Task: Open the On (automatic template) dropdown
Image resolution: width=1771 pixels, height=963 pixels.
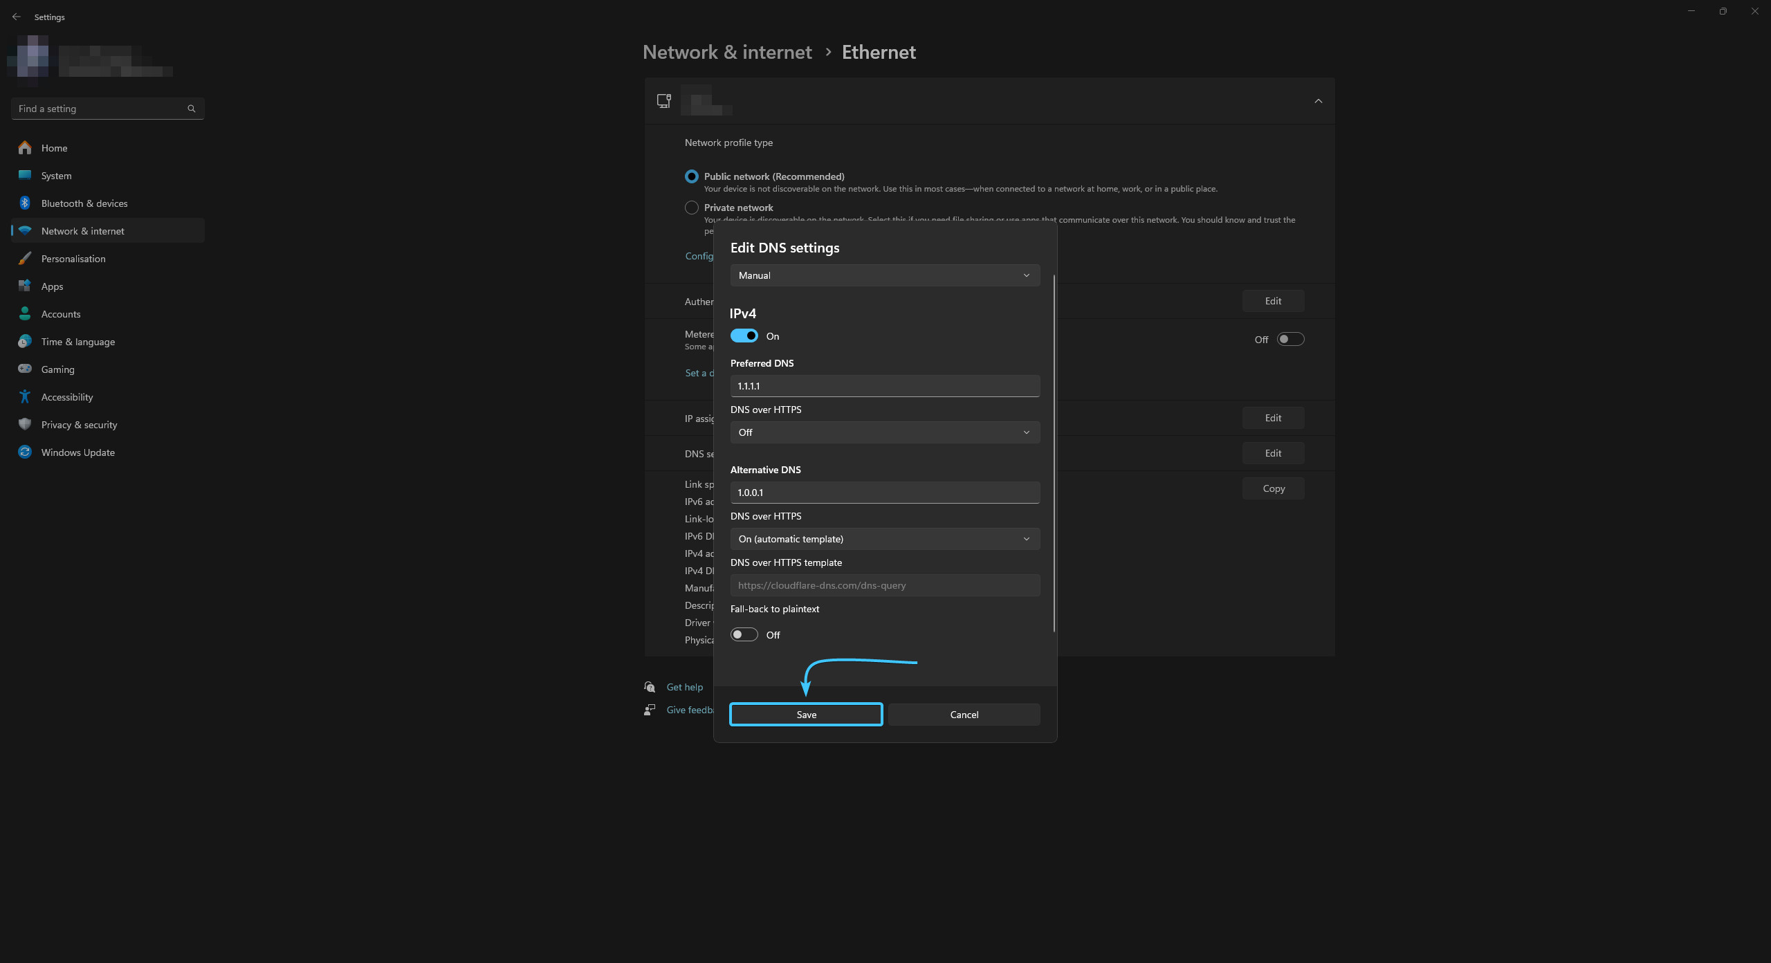Action: coord(884,539)
